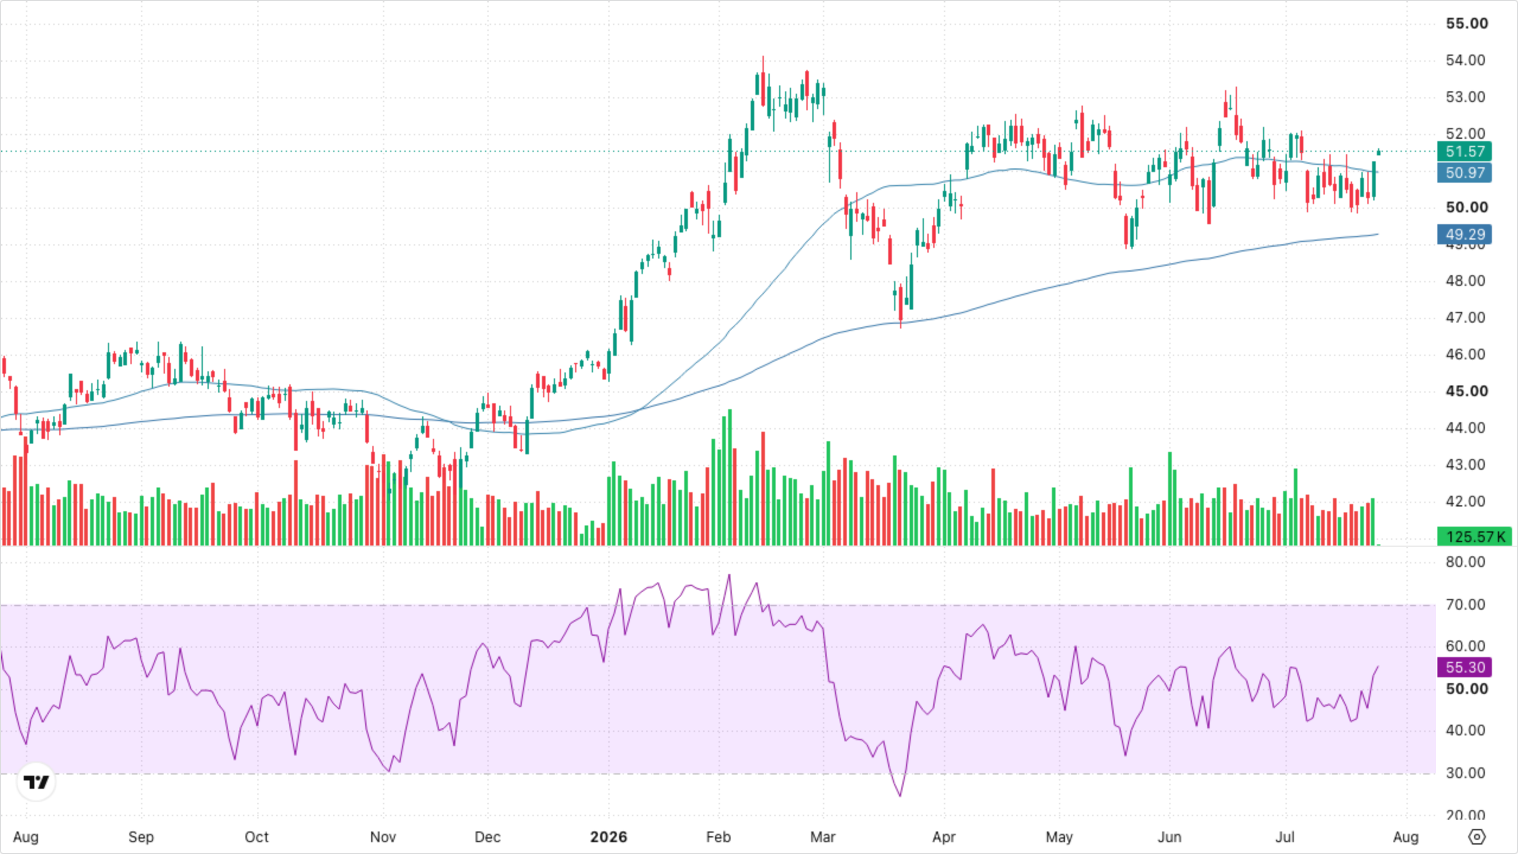The width and height of the screenshot is (1518, 854).
Task: Select the 50.97 moving average label
Action: pyautogui.click(x=1465, y=173)
